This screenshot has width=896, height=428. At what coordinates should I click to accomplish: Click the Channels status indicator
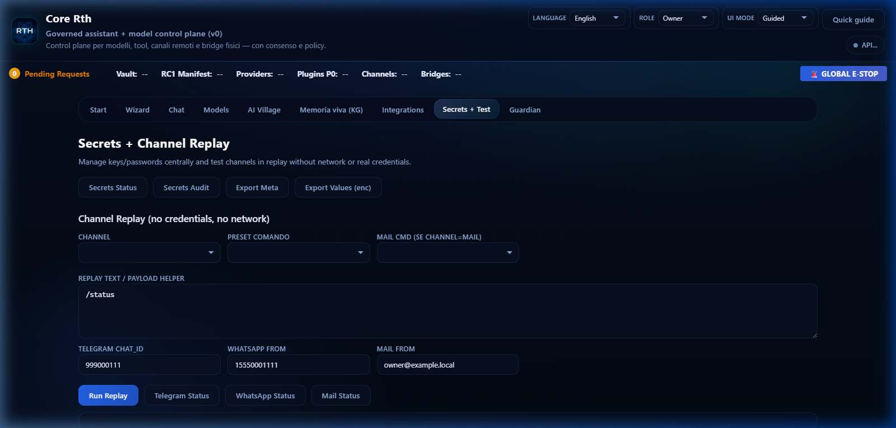point(385,74)
